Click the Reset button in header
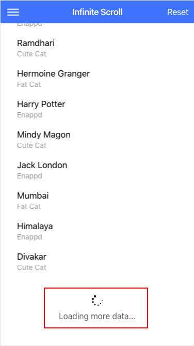This screenshot has height=346, width=194. coord(177,12)
